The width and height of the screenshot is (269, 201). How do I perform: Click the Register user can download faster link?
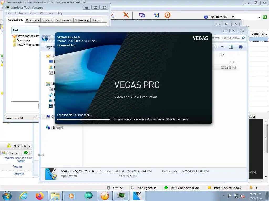[x=18, y=159]
